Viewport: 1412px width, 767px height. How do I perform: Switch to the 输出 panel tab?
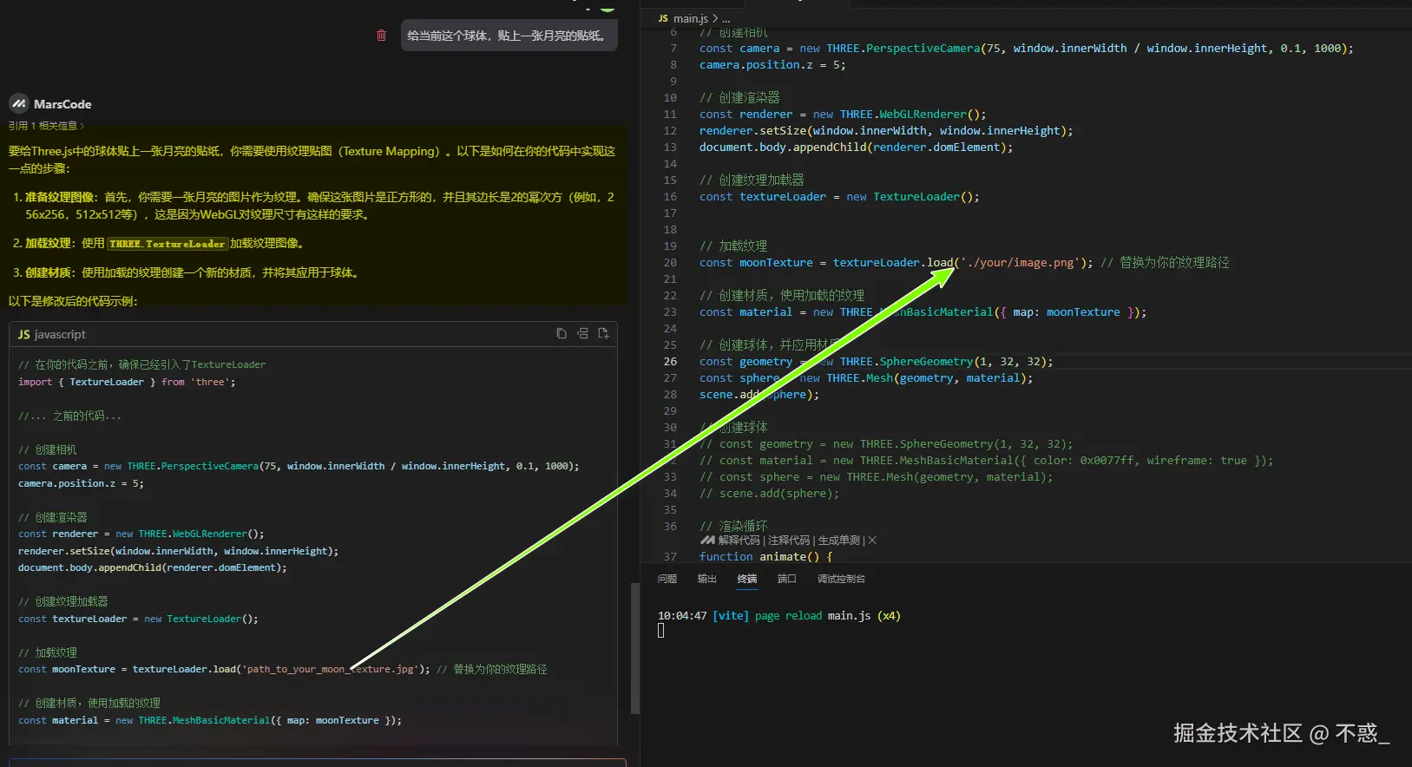point(707,579)
